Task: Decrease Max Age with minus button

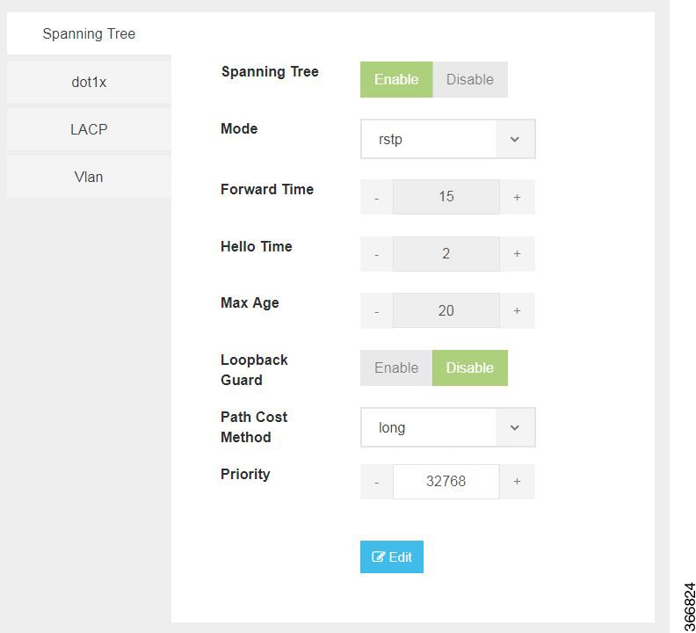Action: (376, 310)
